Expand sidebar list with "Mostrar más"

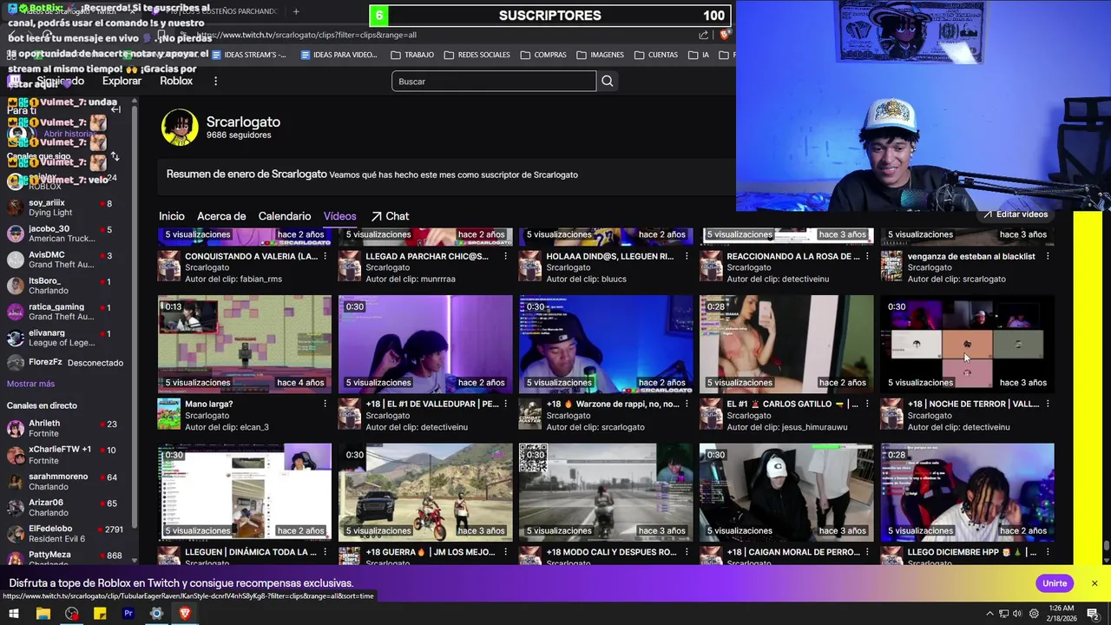30,384
